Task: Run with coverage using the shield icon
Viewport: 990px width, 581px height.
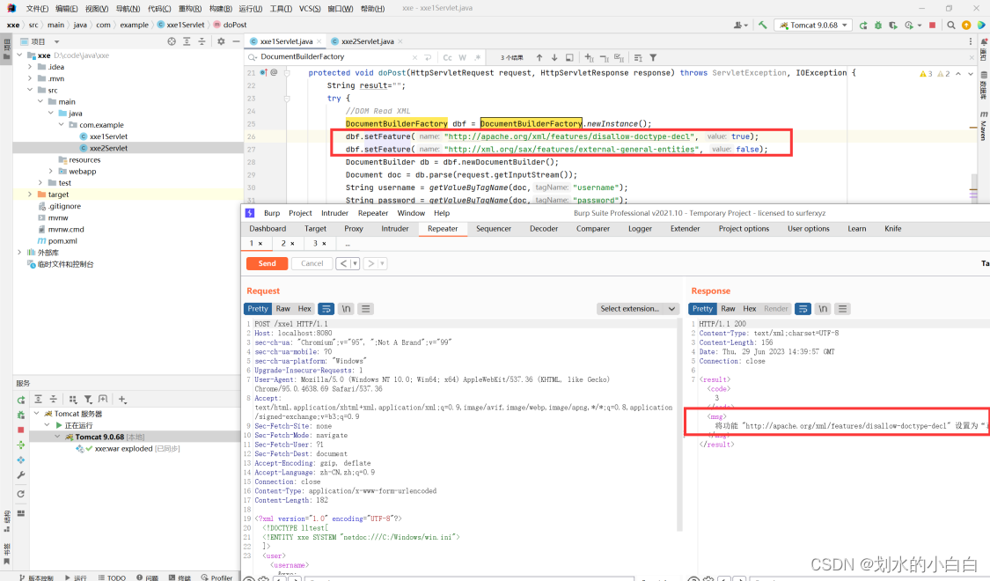Action: [893, 26]
